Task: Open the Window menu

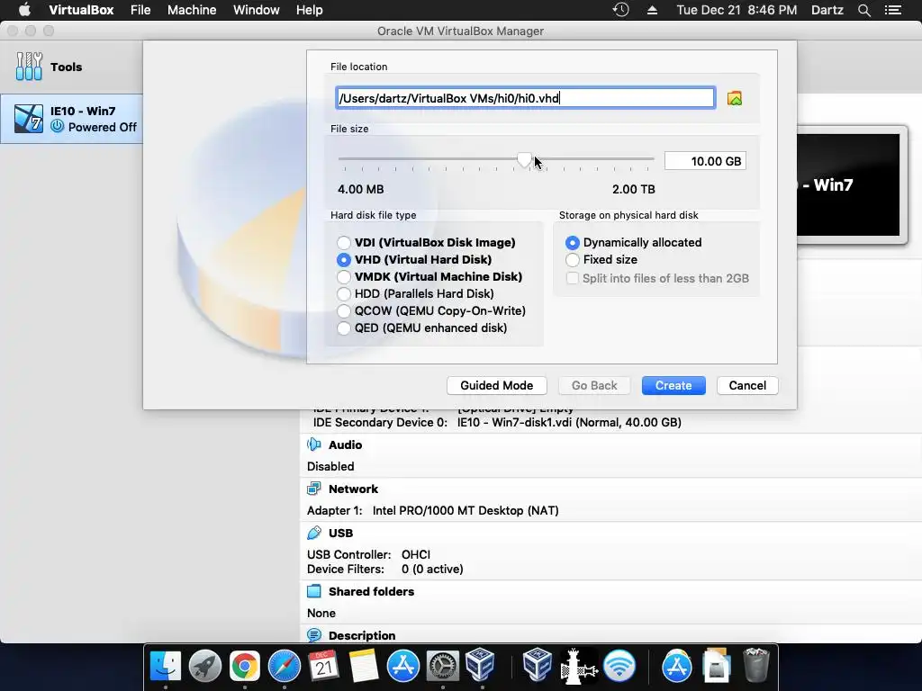Action: point(257,10)
